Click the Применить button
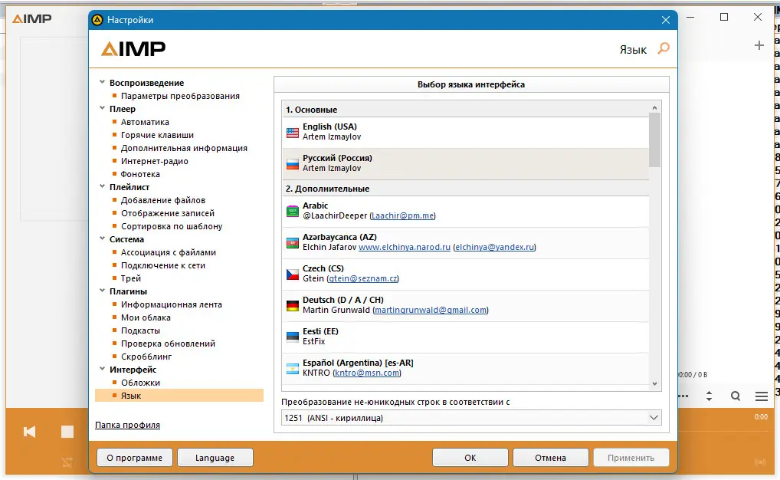This screenshot has height=480, width=780. pos(631,458)
